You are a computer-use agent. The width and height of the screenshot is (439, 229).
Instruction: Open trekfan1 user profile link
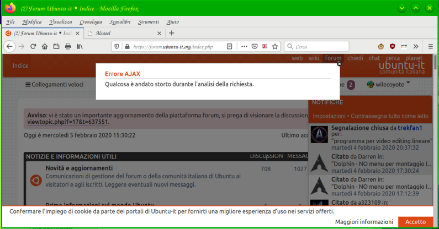tap(410, 128)
